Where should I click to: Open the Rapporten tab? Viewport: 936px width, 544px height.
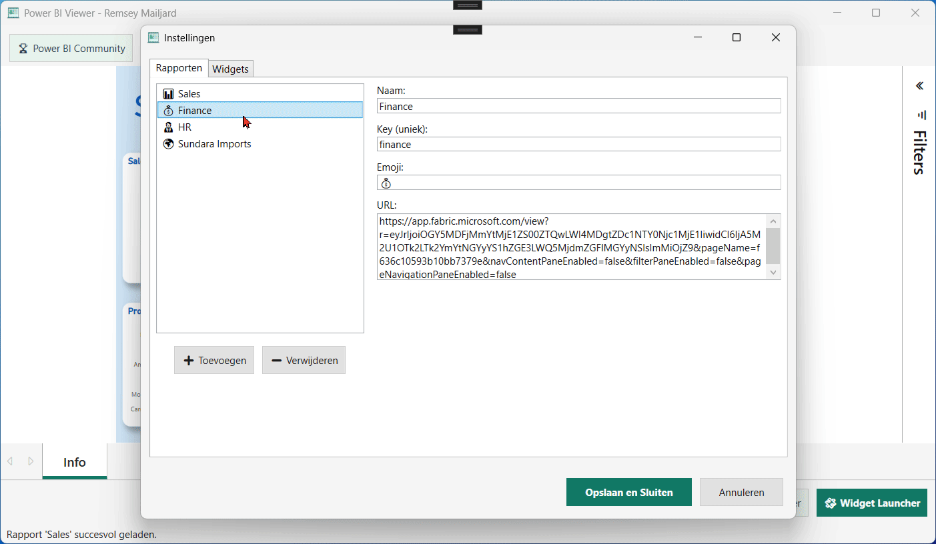[179, 68]
